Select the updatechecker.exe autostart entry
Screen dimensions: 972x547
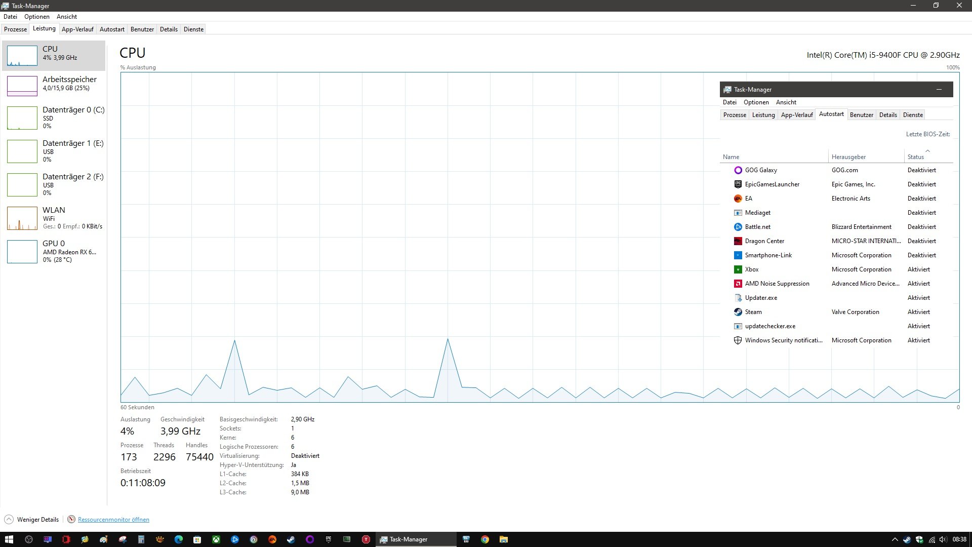tap(836, 326)
